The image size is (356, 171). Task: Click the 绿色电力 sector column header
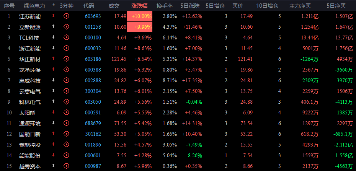click(34, 6)
